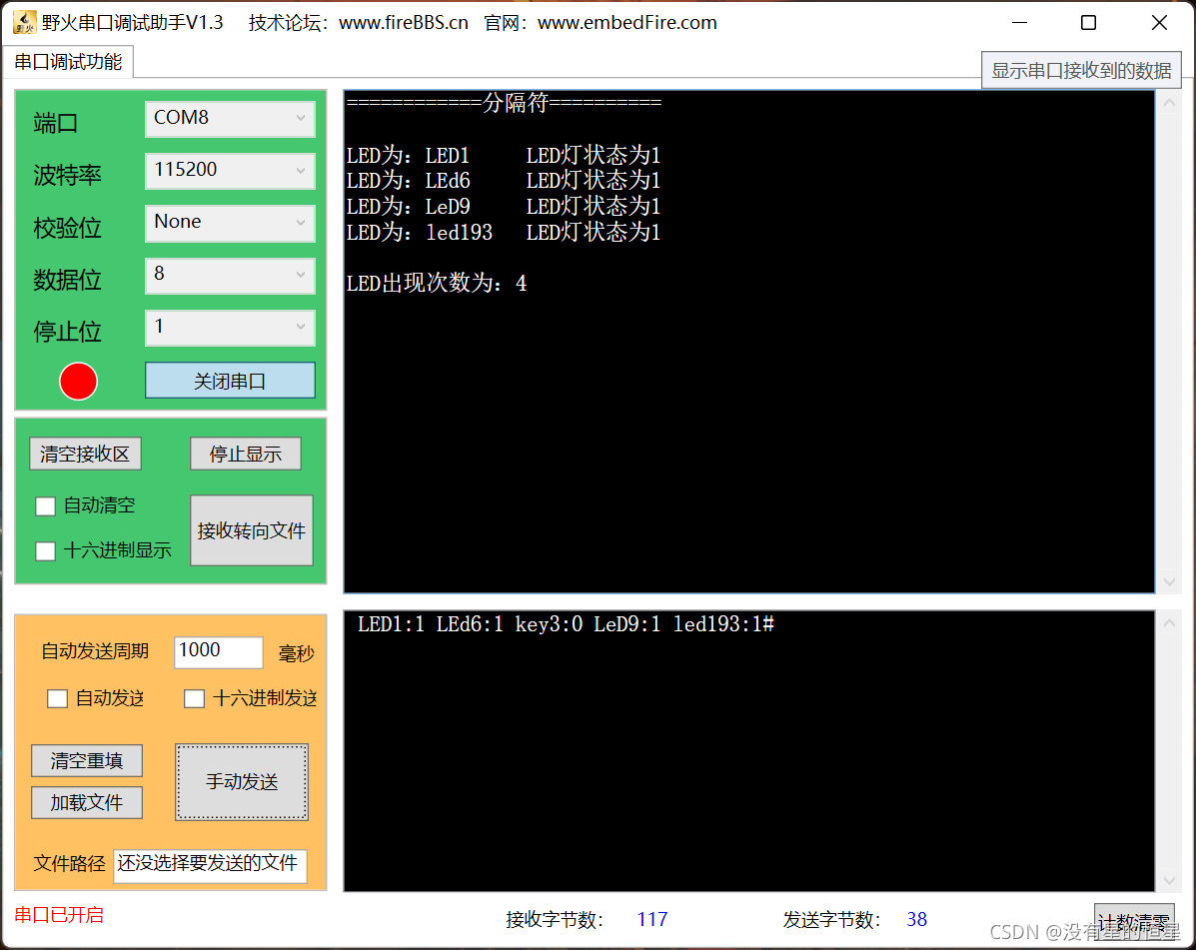The image size is (1196, 950).
Task: Enable the 自动发送 checkbox
Action: coord(57,698)
